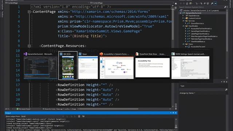Open the Accessibility in Xamarin.Forms PowerPoint thumbnail
Viewport: 233px width, 131px height.
116,68
